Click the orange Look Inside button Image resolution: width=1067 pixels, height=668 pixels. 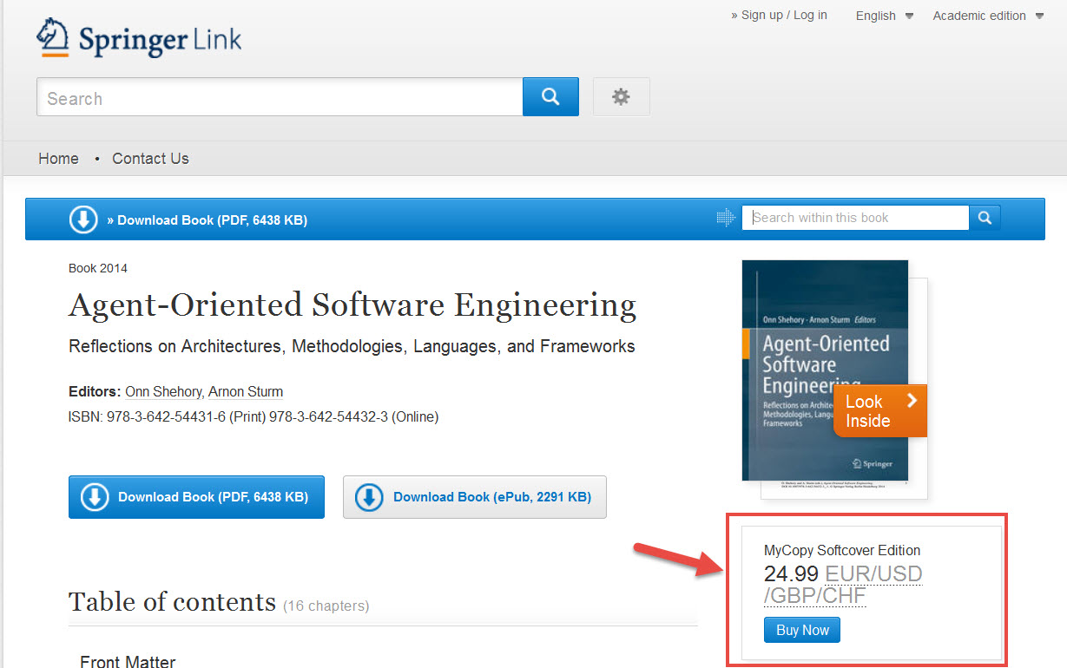pyautogui.click(x=879, y=411)
